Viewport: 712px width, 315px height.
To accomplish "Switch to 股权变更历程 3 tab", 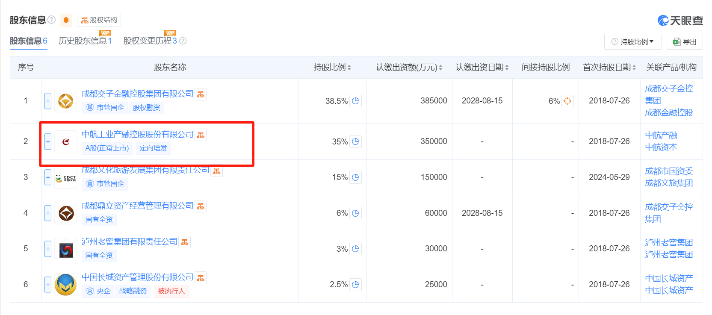I will (x=150, y=41).
